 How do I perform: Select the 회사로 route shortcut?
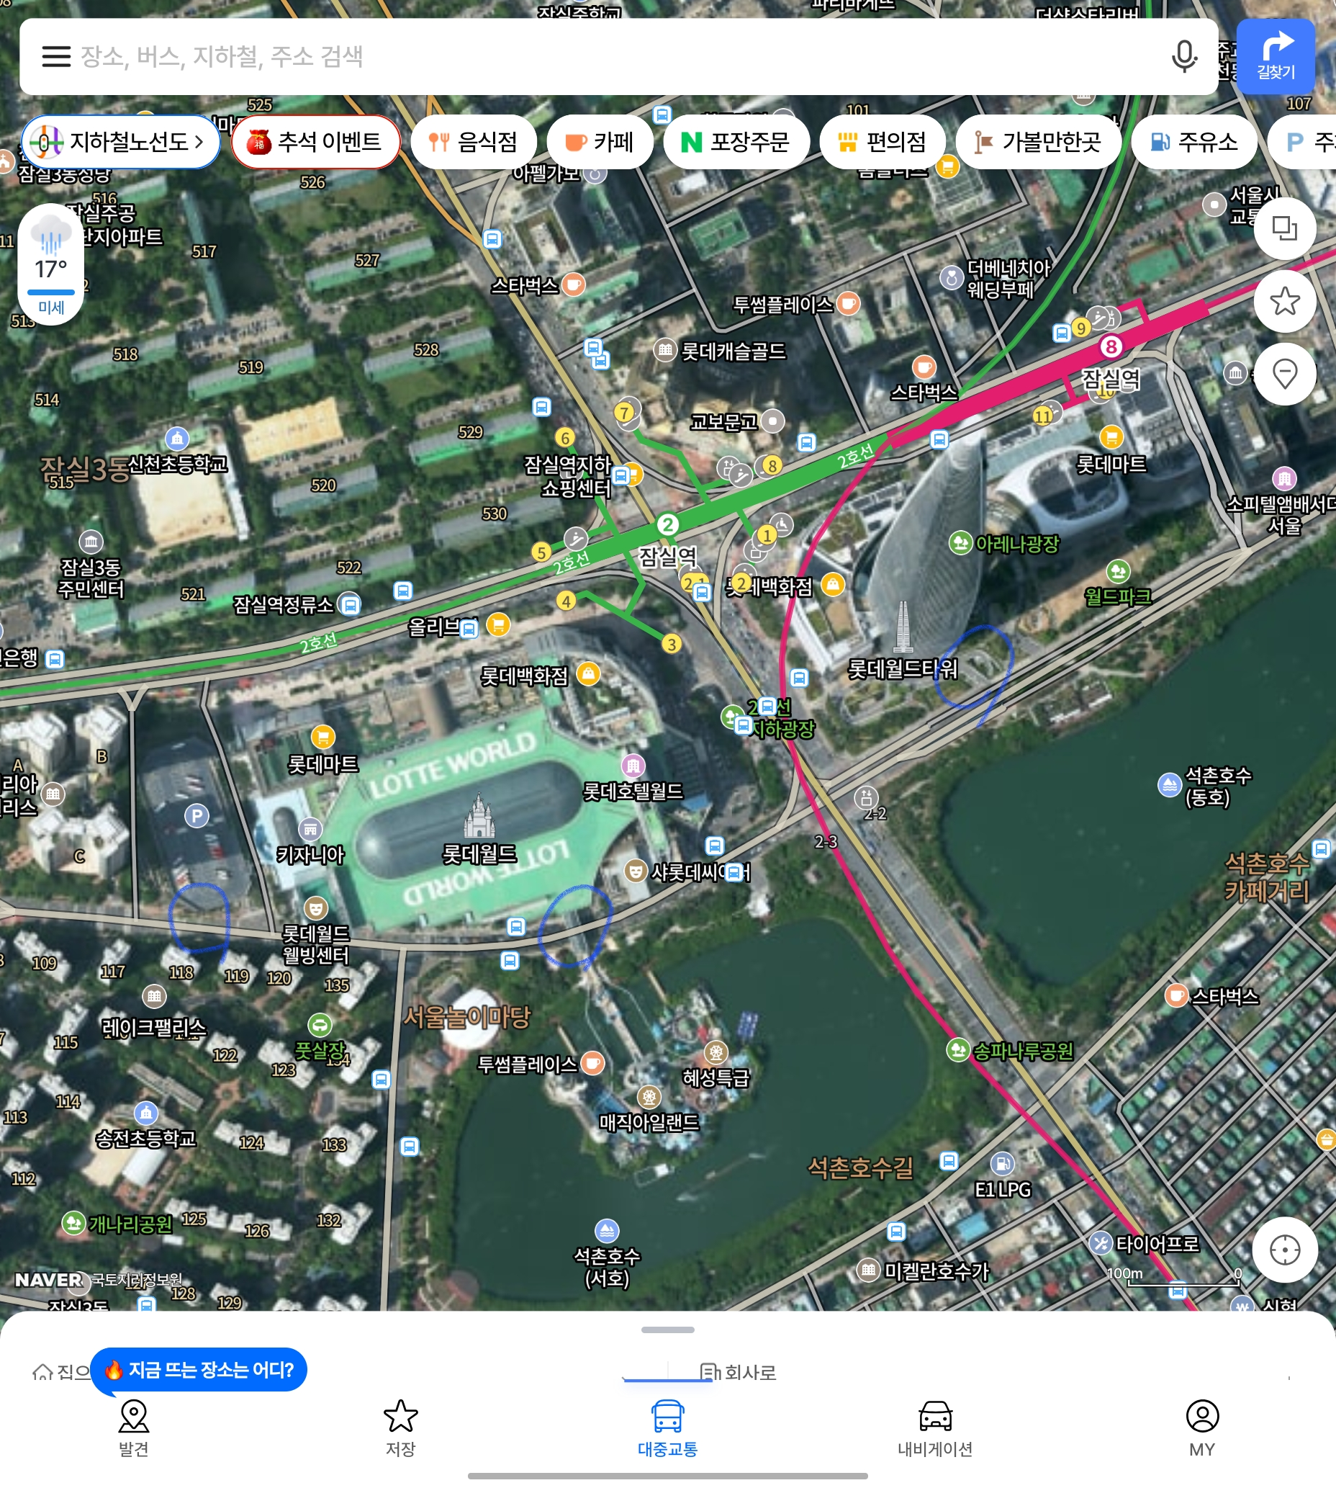(739, 1371)
